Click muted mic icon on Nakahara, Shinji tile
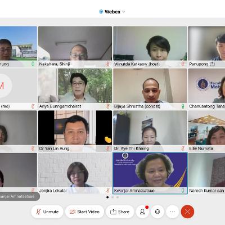This screenshot has width=225, height=225. pos(108,64)
